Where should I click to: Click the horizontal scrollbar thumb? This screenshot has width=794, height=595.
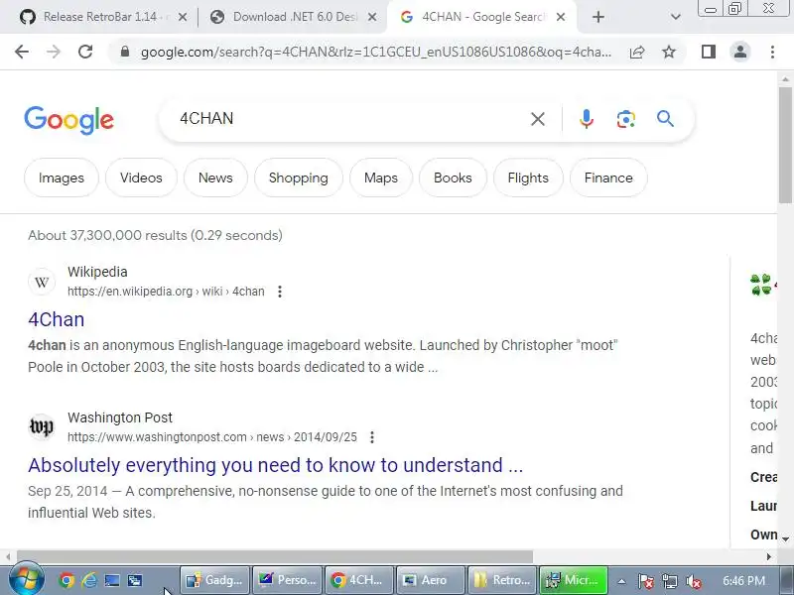pyautogui.click(x=275, y=556)
